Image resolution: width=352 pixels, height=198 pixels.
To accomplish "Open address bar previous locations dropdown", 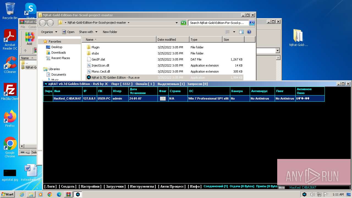I will (177, 23).
